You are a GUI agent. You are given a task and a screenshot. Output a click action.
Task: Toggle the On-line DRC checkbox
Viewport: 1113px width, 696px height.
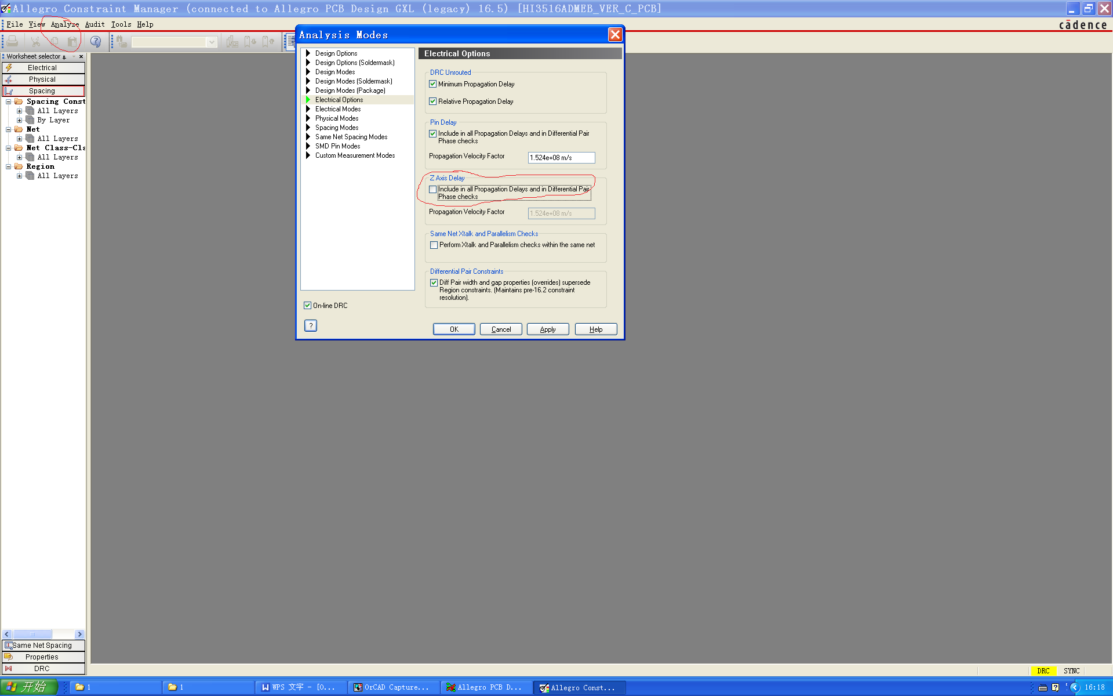point(308,306)
